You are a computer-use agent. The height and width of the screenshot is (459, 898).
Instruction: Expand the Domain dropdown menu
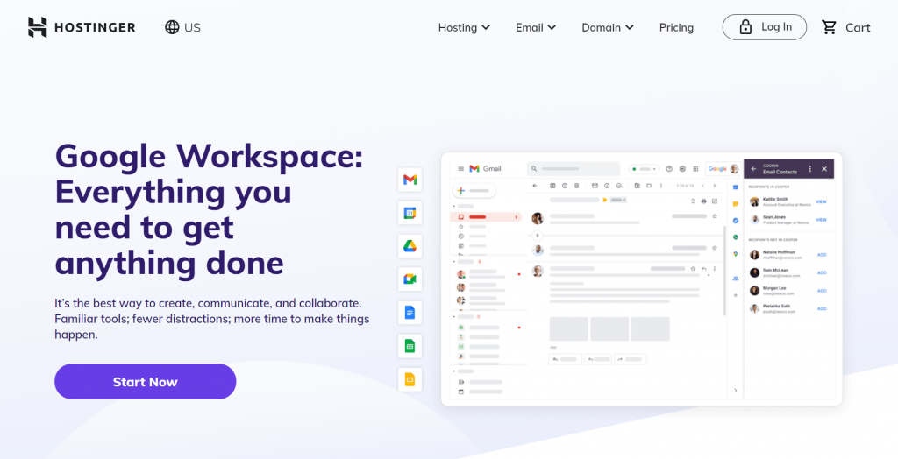point(608,27)
